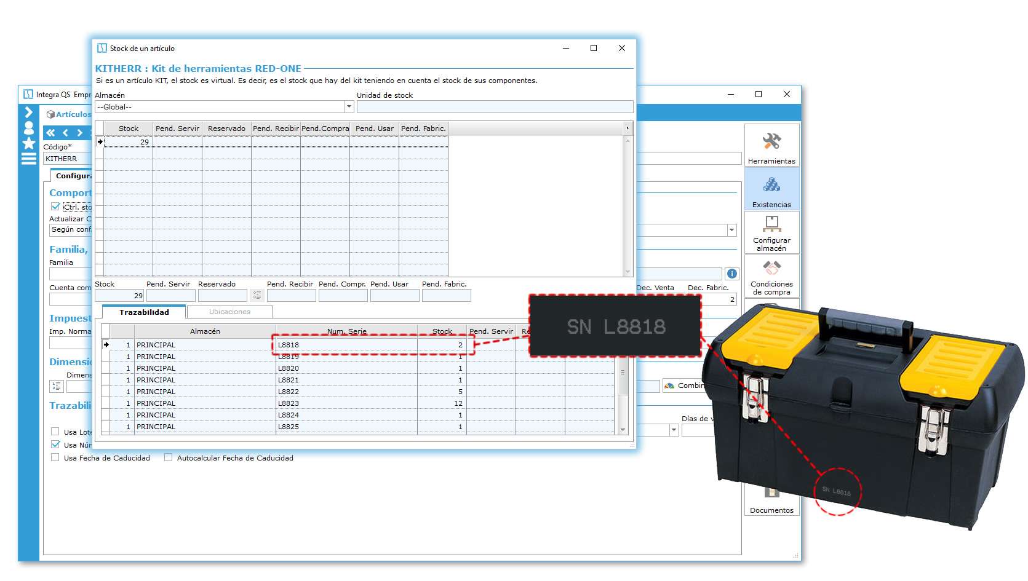Check the Autocalcular Fecha de Caducidad option
Screen dimensions: 1028x581
coord(168,458)
